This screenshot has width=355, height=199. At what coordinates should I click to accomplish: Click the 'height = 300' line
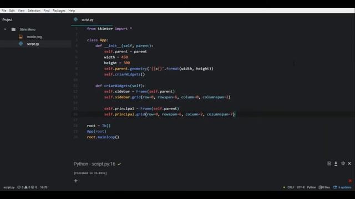click(x=117, y=62)
